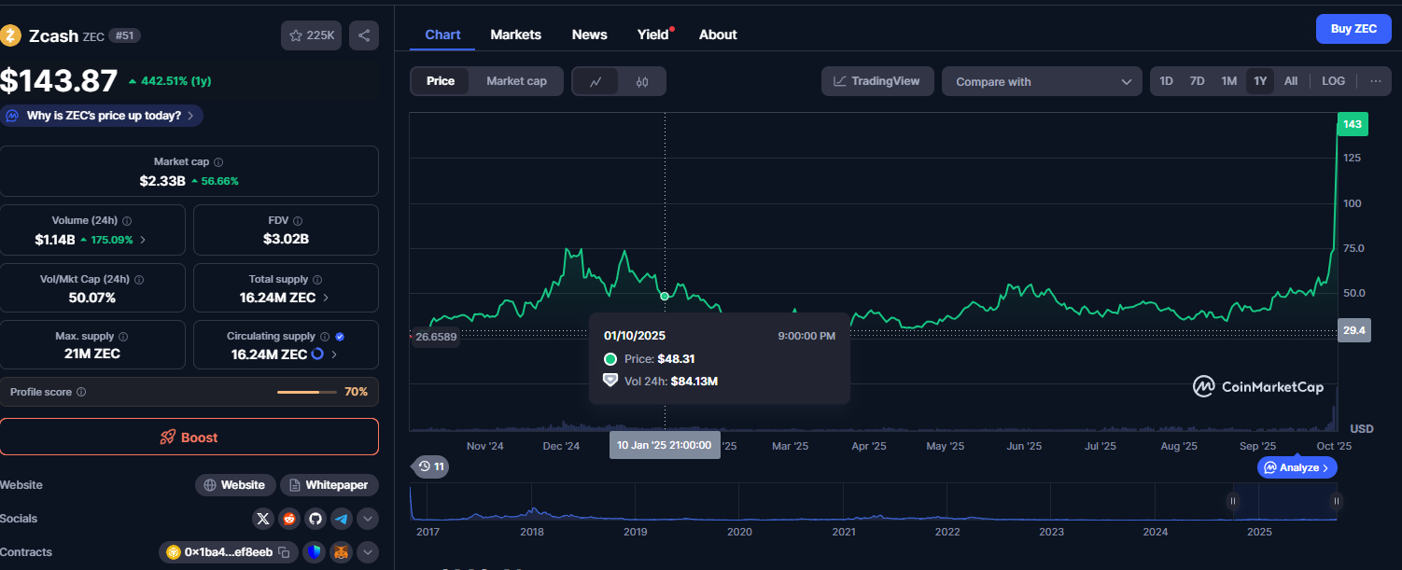Viewport: 1402px width, 570px height.
Task: Copy the contract address 0x1ba4...ef8eeb
Action: [285, 552]
